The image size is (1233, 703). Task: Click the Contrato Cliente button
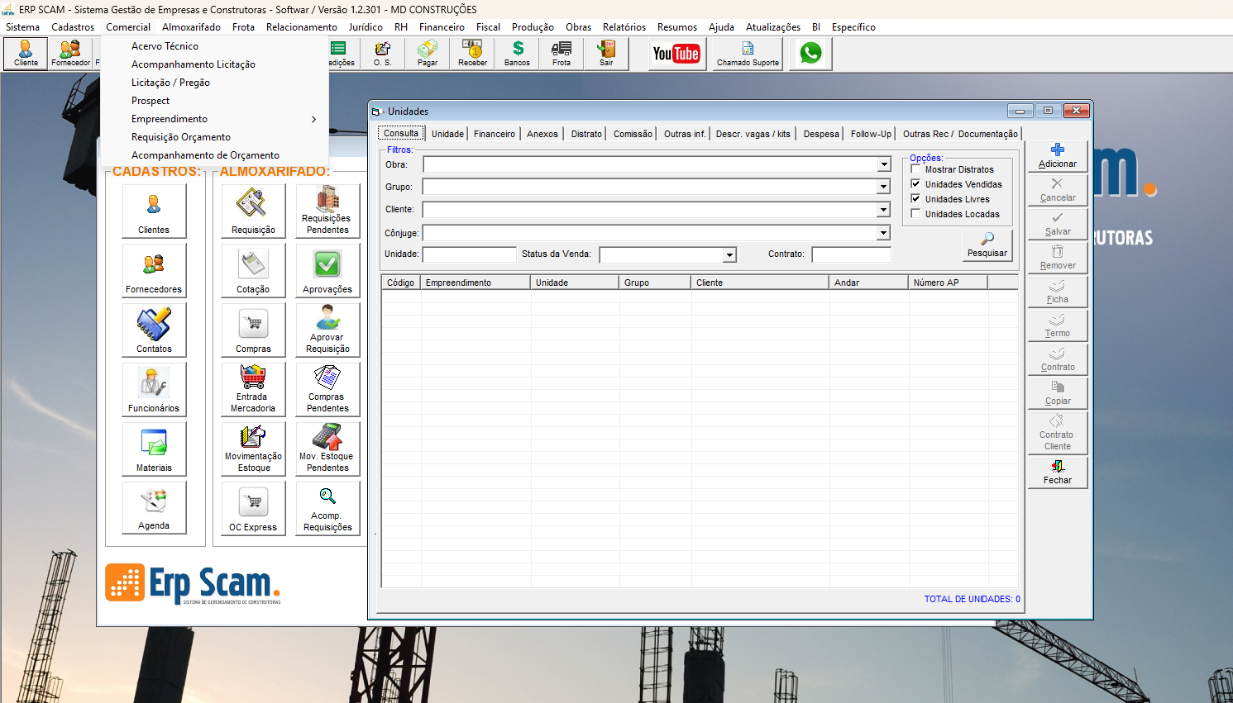(x=1058, y=433)
